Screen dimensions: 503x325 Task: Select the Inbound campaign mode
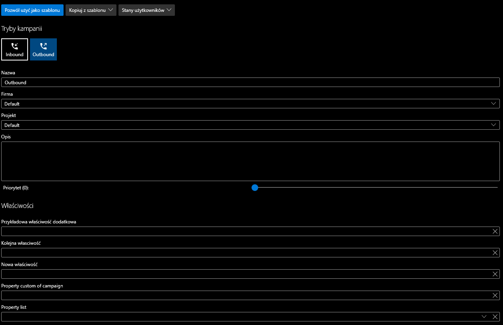(15, 49)
